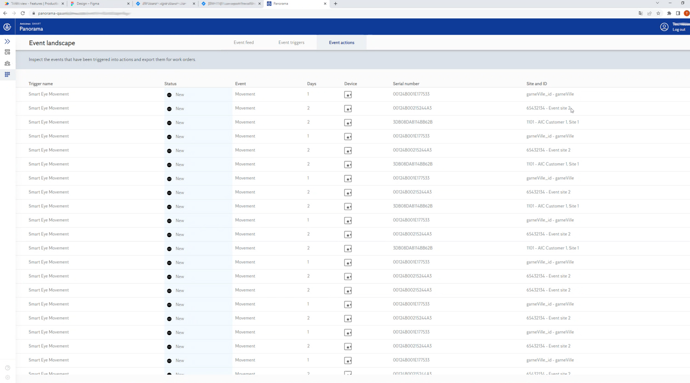Click the Panorama text in app header

(x=31, y=29)
